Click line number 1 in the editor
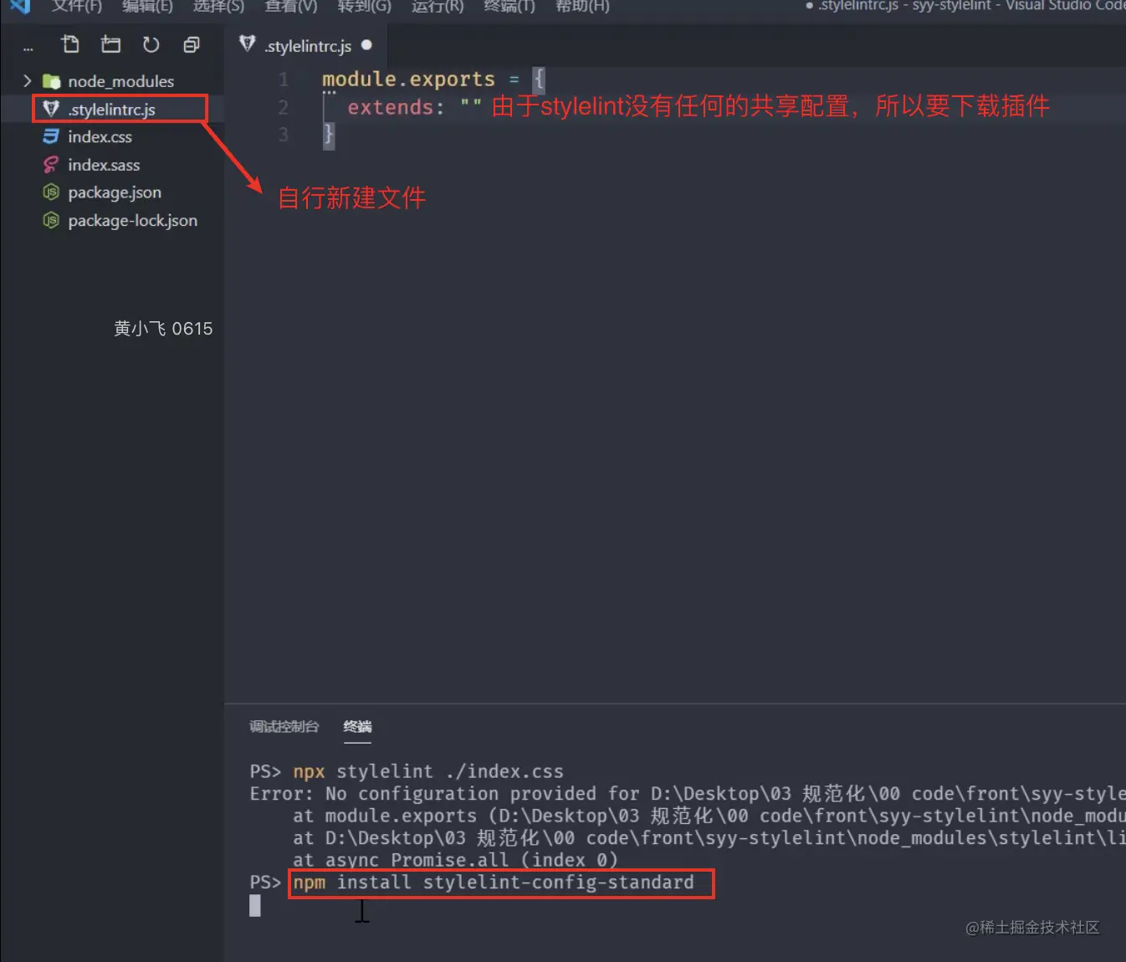Viewport: 1126px width, 962px height. pyautogui.click(x=284, y=79)
